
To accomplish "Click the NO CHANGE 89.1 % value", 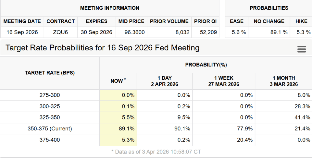I will coord(269,32).
